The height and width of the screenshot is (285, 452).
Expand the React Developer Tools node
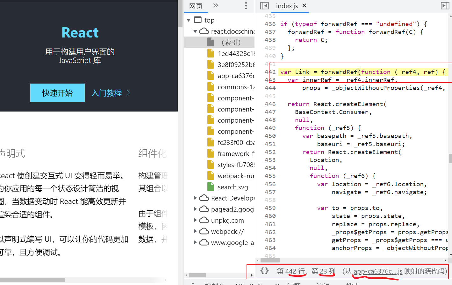195,198
